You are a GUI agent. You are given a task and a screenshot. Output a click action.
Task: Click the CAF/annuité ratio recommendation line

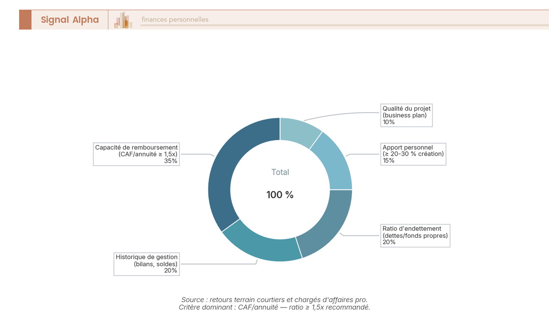(x=274, y=308)
